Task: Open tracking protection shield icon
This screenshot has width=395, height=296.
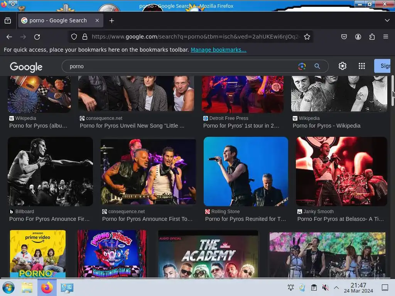Action: tap(74, 37)
